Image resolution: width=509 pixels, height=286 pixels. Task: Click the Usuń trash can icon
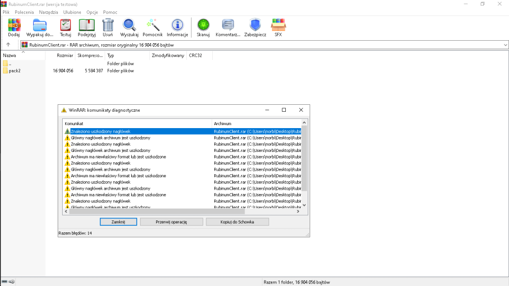point(108,28)
